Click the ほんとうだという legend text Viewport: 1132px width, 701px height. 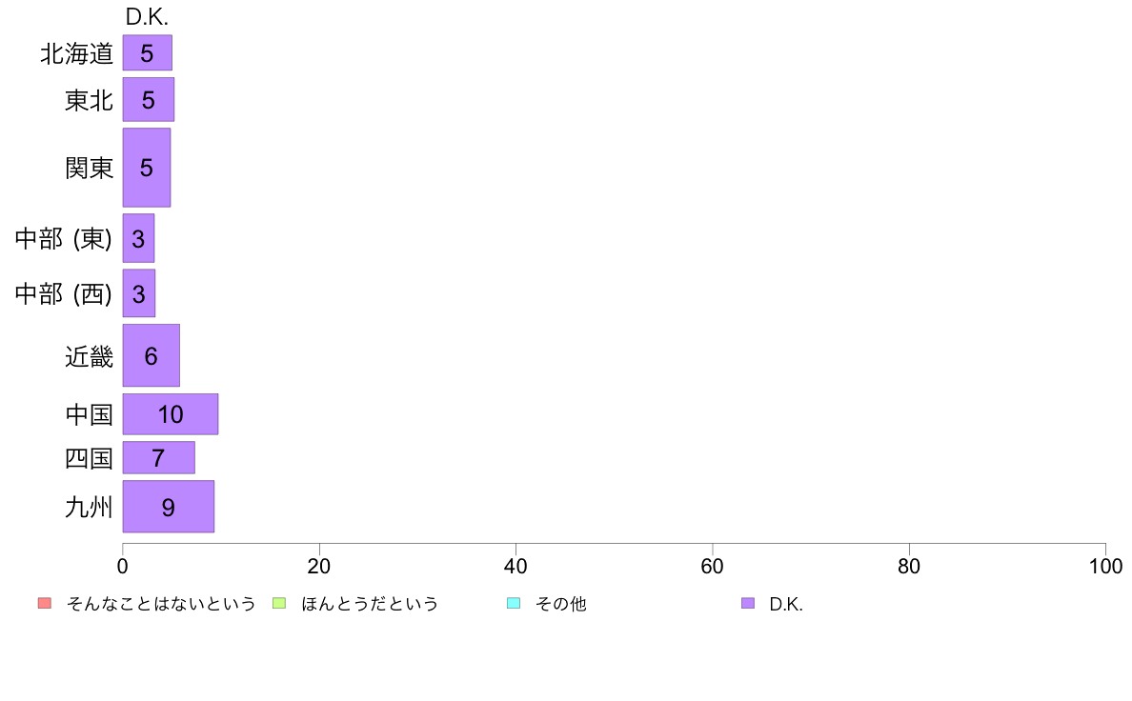(370, 604)
